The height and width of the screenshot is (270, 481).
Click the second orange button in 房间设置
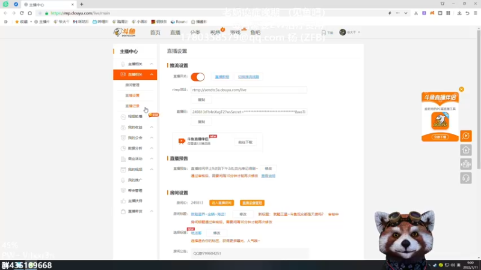(252, 203)
